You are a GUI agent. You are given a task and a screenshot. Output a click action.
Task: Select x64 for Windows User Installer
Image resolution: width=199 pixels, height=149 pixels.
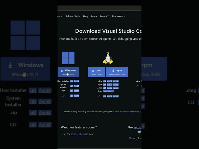tap(71, 81)
